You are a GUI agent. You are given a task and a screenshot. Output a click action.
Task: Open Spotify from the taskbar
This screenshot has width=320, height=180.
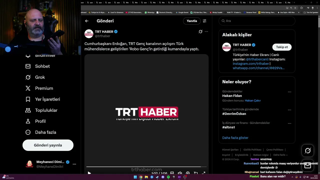[x=168, y=177]
